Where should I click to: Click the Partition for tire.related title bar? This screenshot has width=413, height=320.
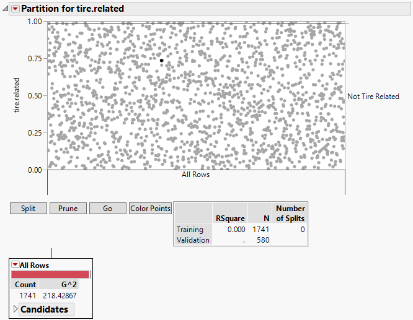[x=210, y=9]
